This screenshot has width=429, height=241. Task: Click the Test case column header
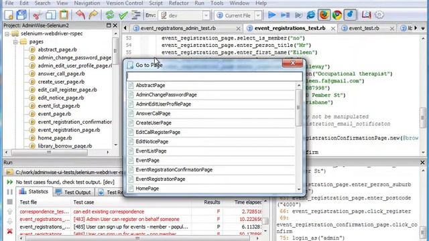pos(84,202)
